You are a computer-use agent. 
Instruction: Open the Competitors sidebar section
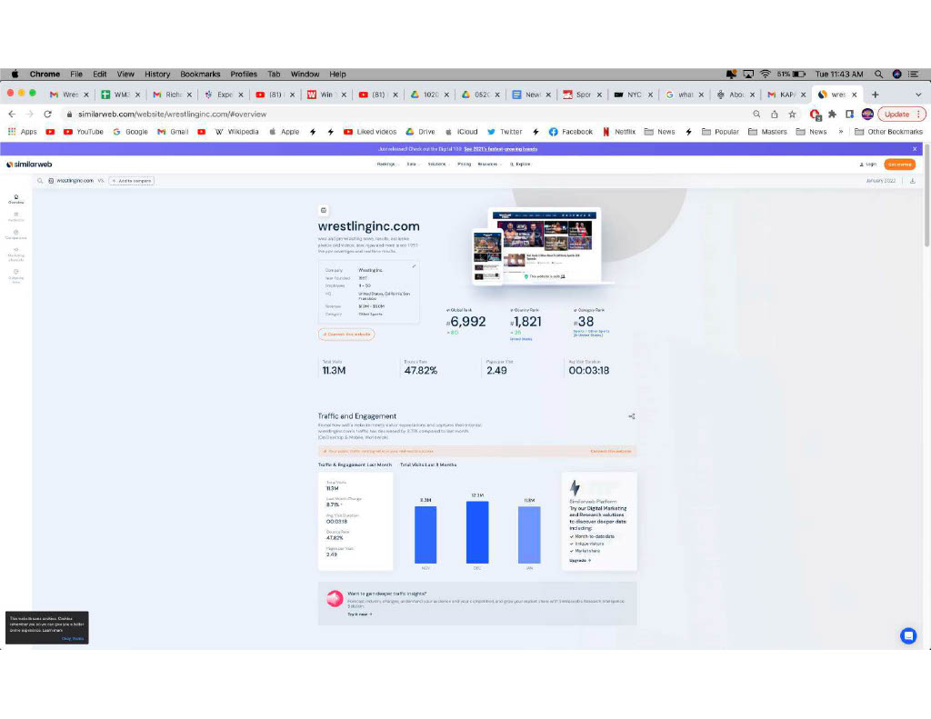tap(16, 235)
